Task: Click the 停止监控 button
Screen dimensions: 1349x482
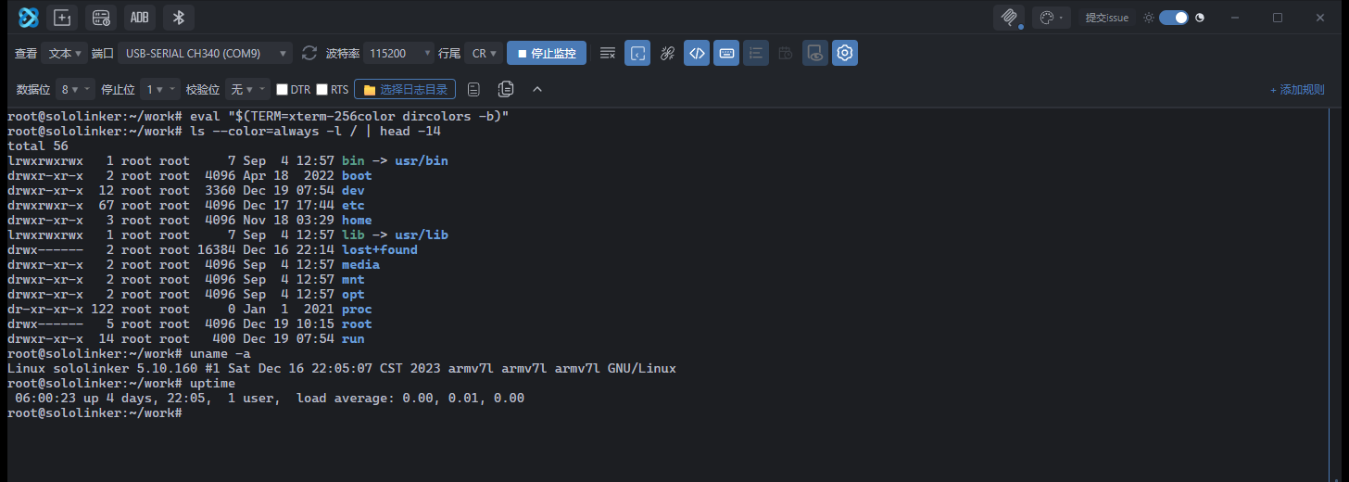Action: 547,53
